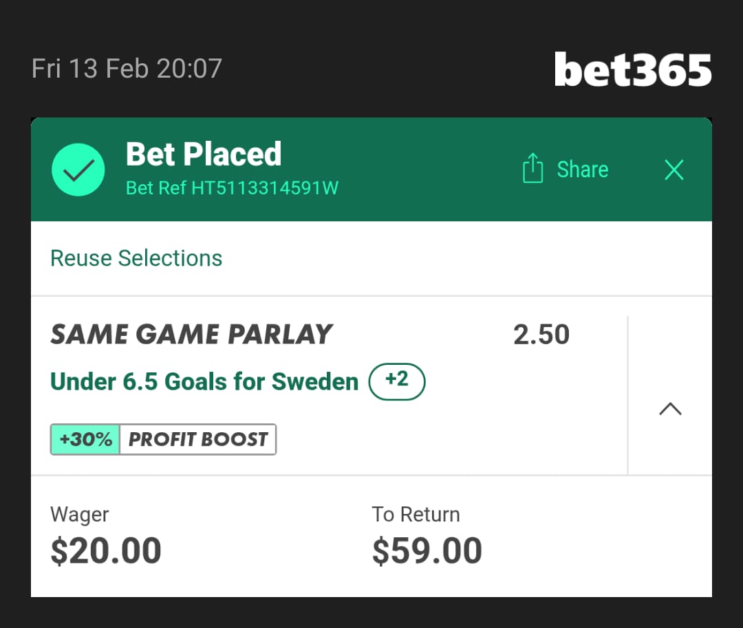
Task: Tap the share arrow icon
Action: tap(533, 169)
